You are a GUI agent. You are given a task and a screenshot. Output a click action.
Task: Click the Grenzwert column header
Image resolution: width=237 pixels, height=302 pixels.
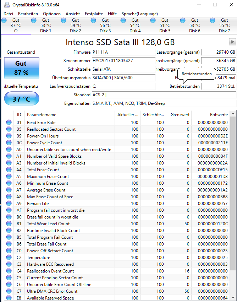pyautogui.click(x=178, y=115)
